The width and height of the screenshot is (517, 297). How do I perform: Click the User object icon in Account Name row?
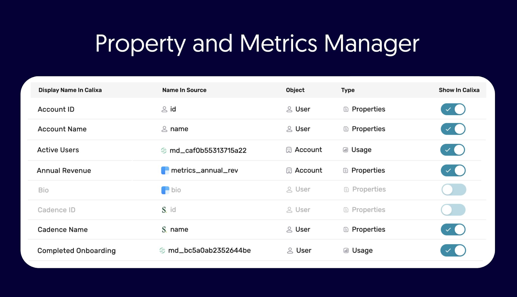(x=289, y=129)
